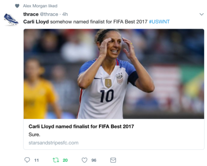Share the tweet via the envelope message icon
Image resolution: width=207 pixels, height=166 pixels.
[x=113, y=160]
